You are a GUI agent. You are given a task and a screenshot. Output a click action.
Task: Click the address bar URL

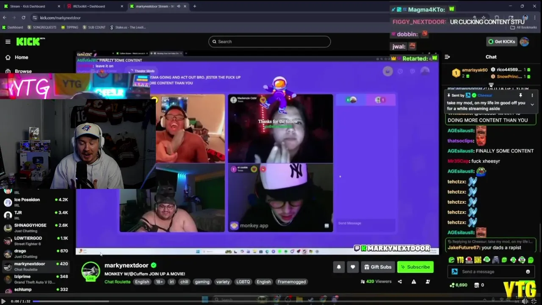tap(60, 18)
